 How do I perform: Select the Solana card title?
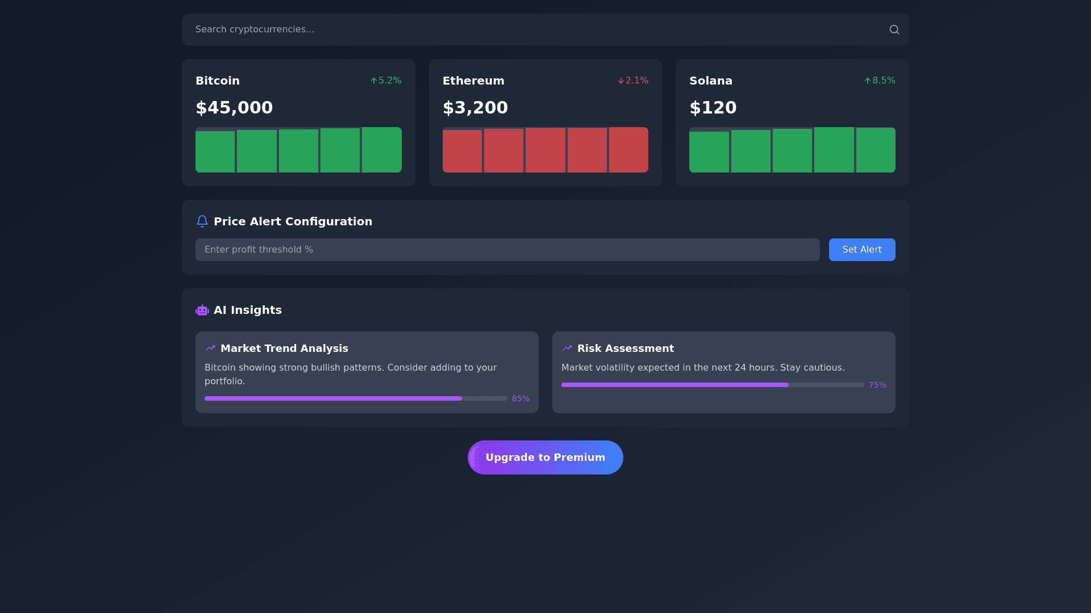tap(710, 81)
